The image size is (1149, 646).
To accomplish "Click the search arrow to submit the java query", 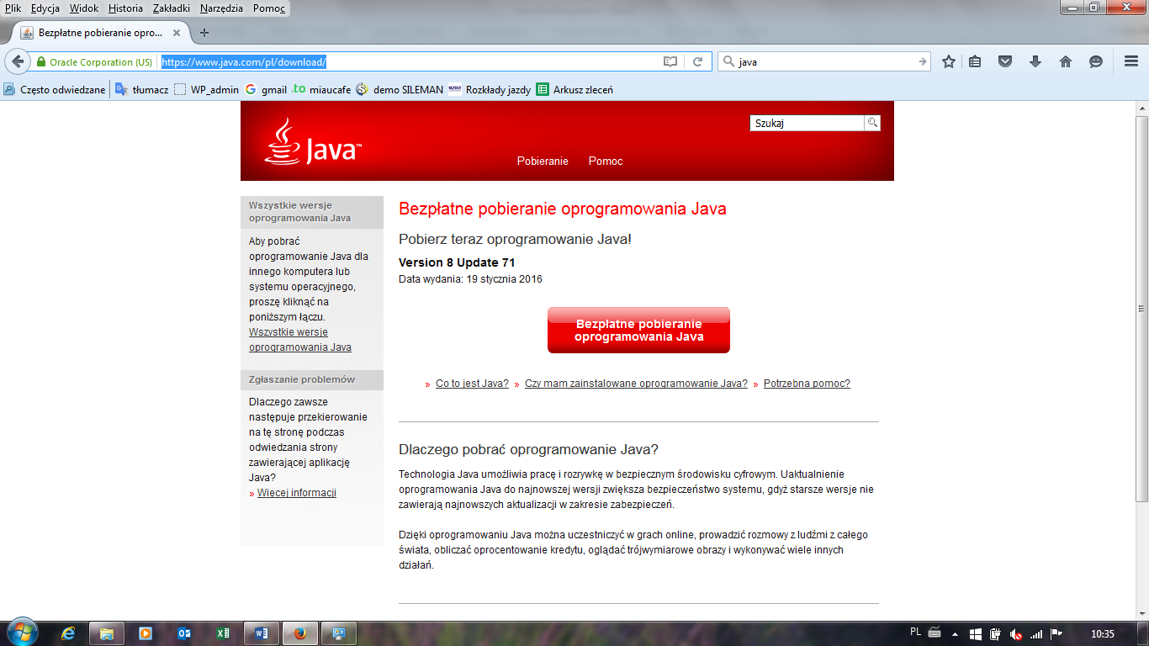I will click(x=923, y=61).
